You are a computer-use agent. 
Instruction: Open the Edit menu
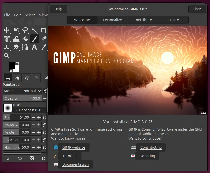(x=17, y=15)
